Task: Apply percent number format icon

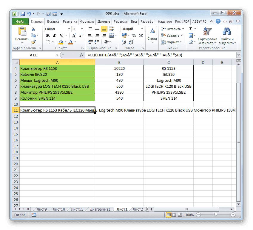Action: click(x=134, y=35)
